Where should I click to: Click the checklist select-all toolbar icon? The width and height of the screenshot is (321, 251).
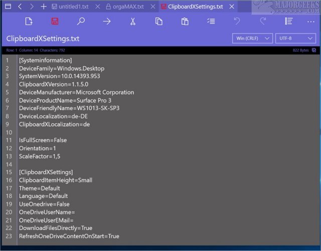point(211,21)
